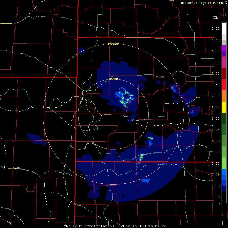This screenshot has height=228, width=228.
Task: Click the [IN] units label
Action: (216, 17)
